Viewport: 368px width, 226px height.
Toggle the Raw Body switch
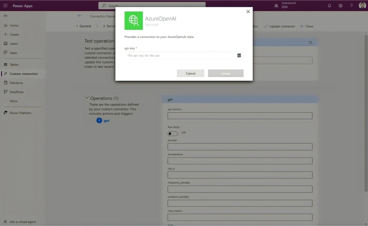[173, 133]
